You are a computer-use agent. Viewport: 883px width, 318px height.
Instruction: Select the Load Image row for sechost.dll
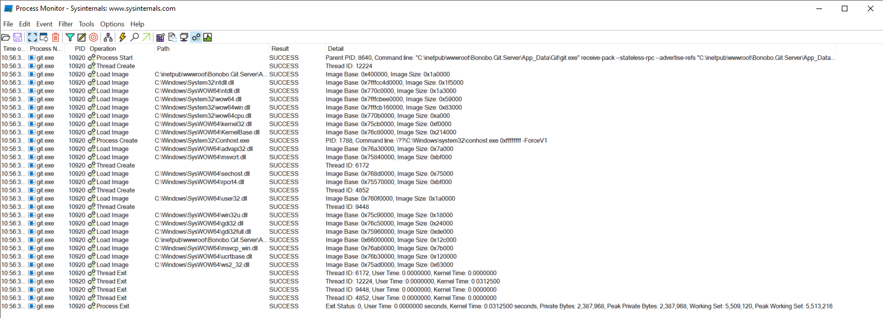[419, 174]
